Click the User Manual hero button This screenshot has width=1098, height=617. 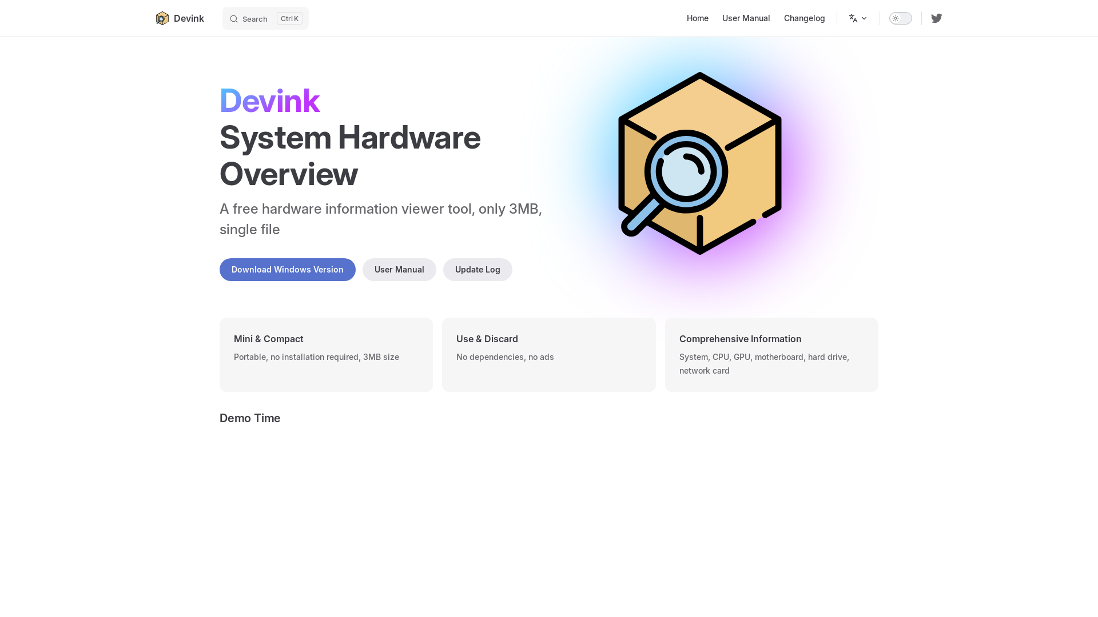399,270
